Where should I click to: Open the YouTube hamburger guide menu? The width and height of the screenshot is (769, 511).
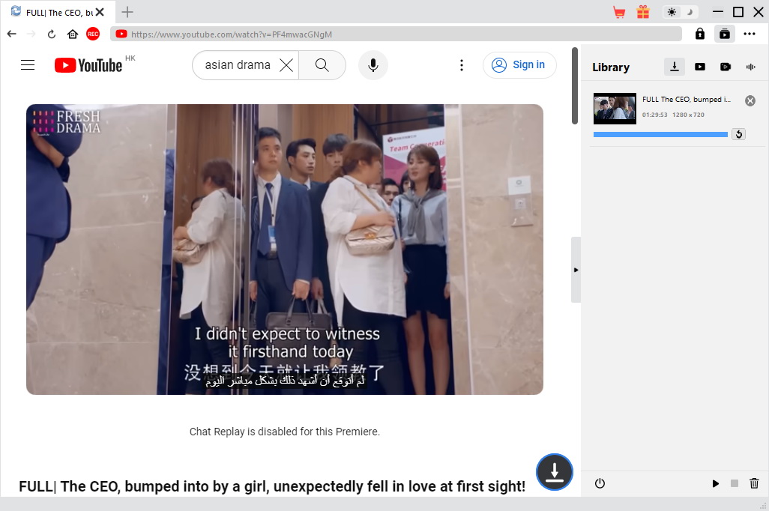pyautogui.click(x=28, y=65)
